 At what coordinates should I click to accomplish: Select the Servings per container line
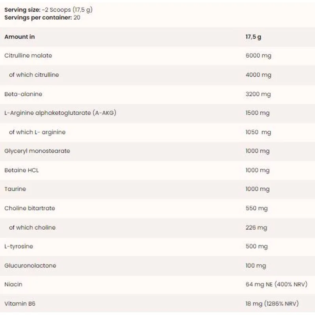(x=42, y=17)
